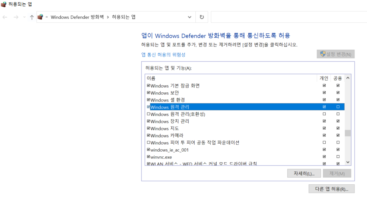Image resolution: width=367 pixels, height=202 pixels.
Task: Click 설정 변경(N) button
Action: click(336, 54)
